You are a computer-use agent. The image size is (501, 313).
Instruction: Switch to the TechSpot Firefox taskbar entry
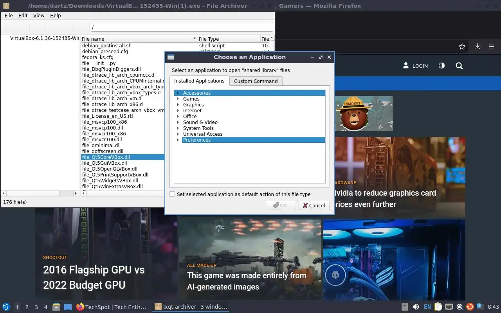coord(112,307)
